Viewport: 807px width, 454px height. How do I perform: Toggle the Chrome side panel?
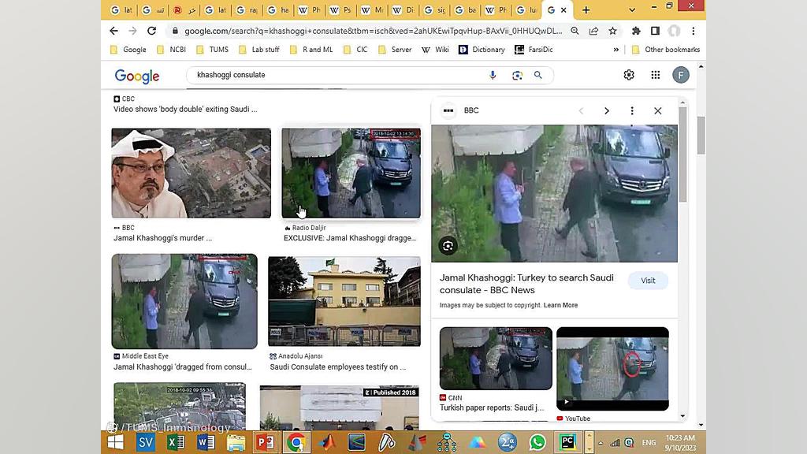[x=655, y=31]
